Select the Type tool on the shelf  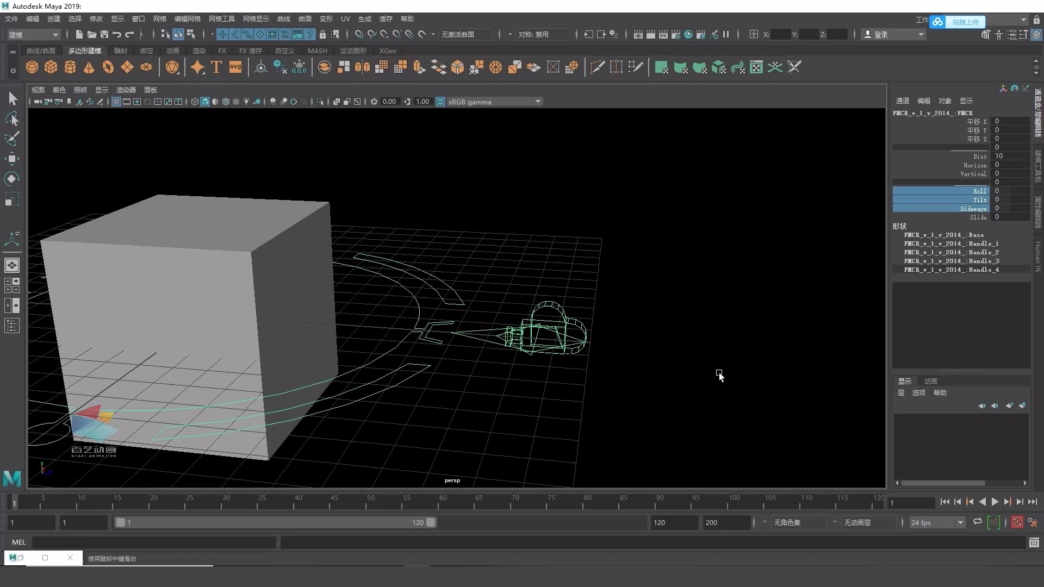pos(216,67)
